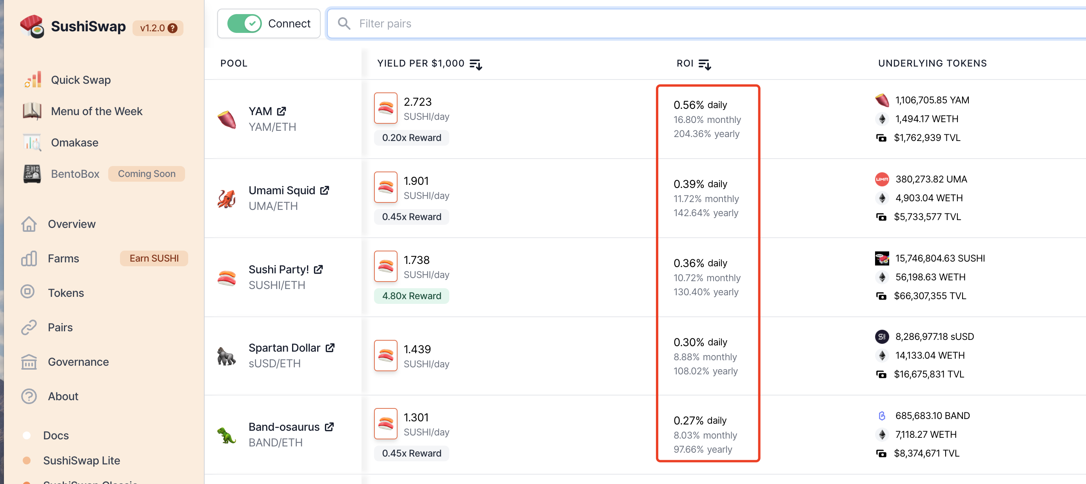Screen dimensions: 1086x484
Task: Click the search magnifier icon
Action: [x=344, y=23]
